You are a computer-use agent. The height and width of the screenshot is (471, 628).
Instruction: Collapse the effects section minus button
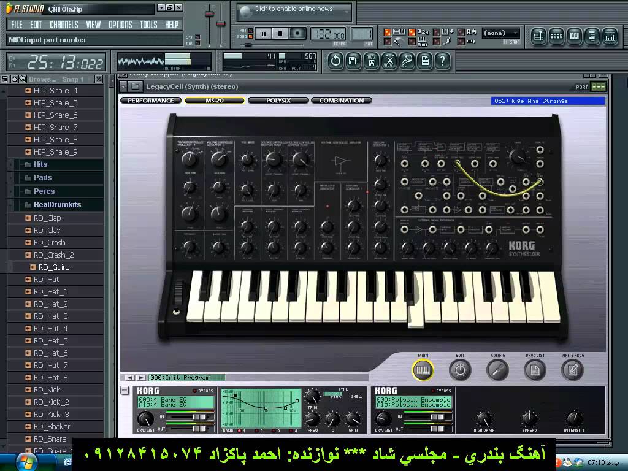tap(124, 390)
